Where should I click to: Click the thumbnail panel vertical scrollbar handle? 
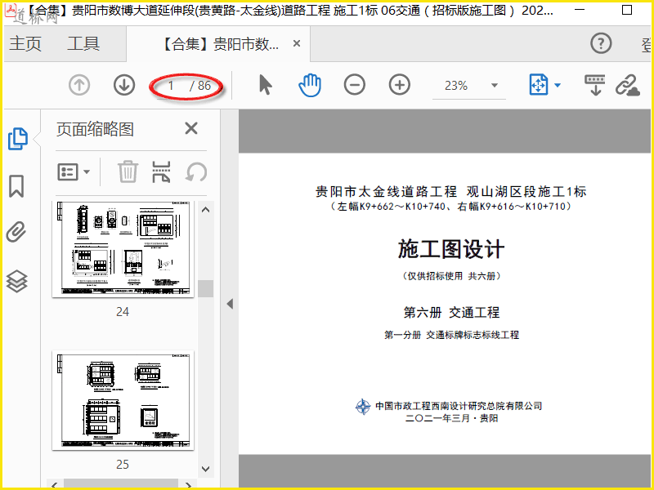click(x=206, y=288)
